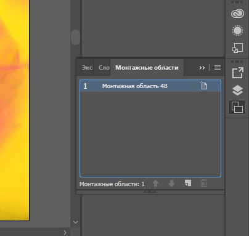Open the Artboards panel hamburger menu

tap(218, 67)
